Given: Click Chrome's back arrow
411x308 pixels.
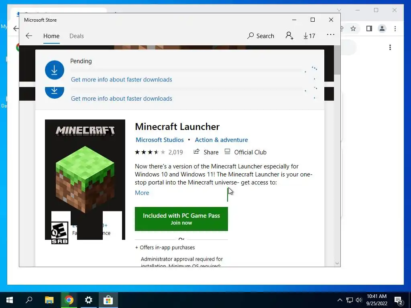Looking at the screenshot, I should coord(16,28).
